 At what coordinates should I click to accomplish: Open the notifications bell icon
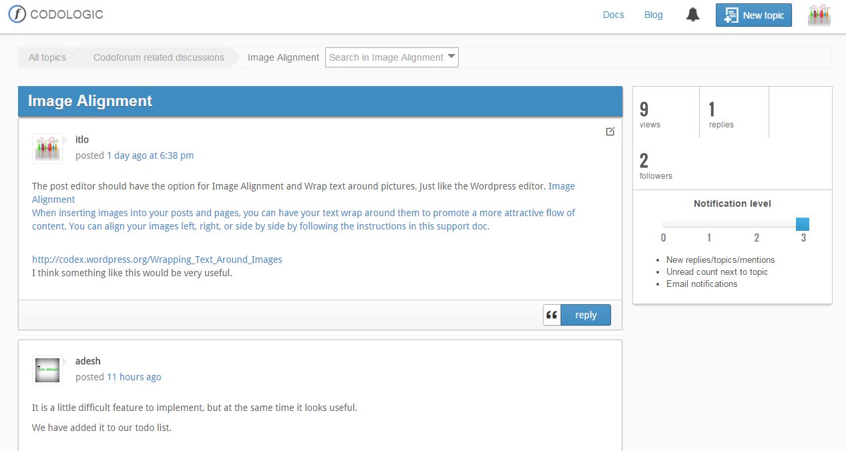(693, 15)
